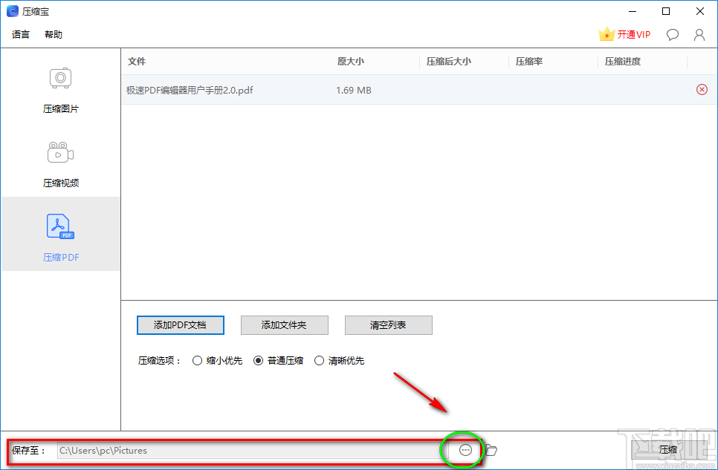Remove the PDF file with red X icon

(x=702, y=90)
